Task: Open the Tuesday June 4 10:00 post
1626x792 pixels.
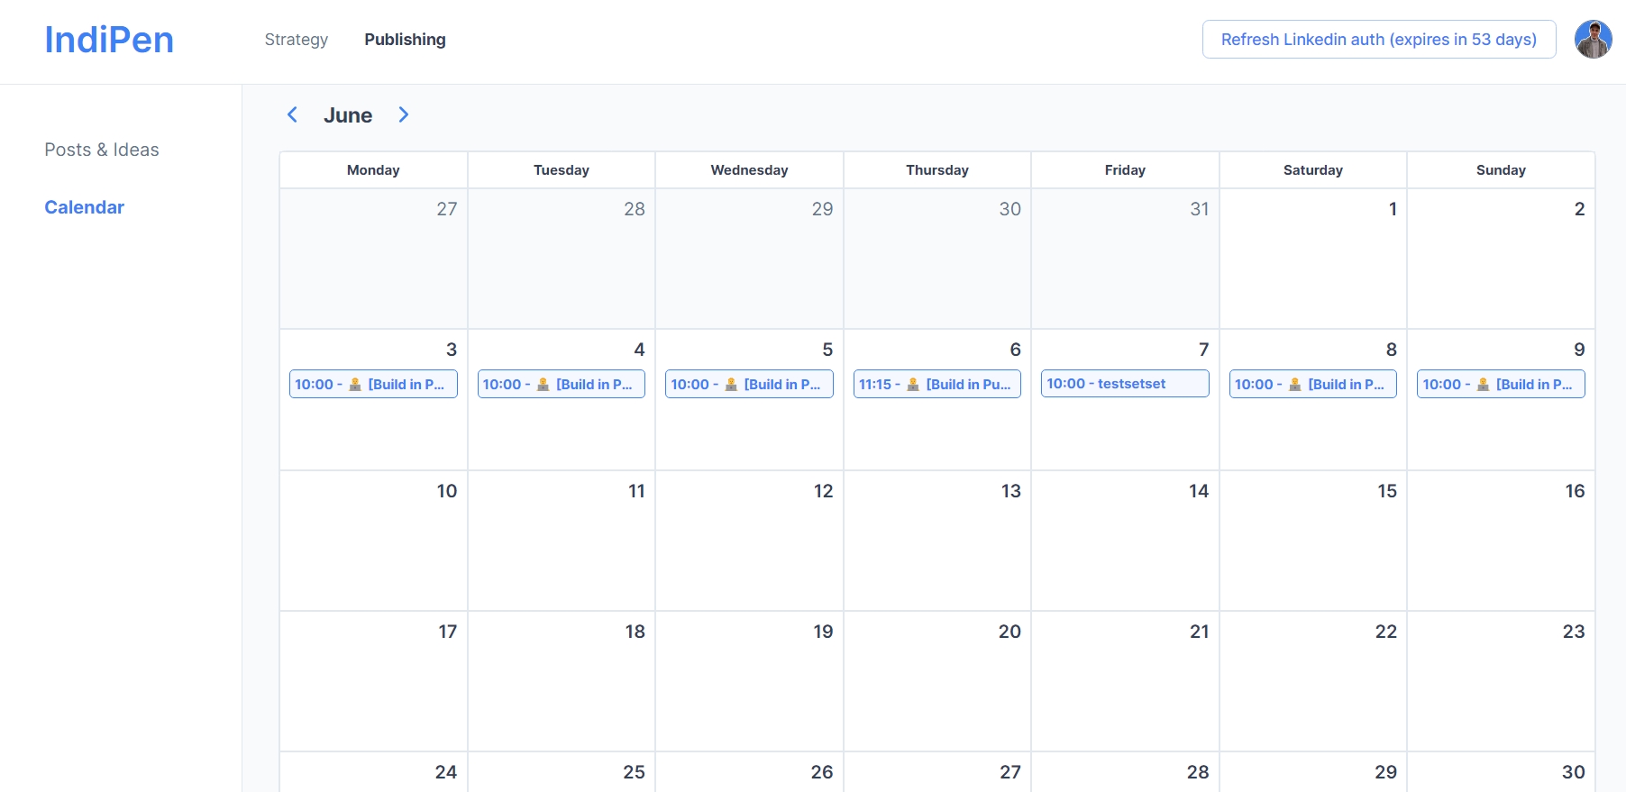Action: 561,384
